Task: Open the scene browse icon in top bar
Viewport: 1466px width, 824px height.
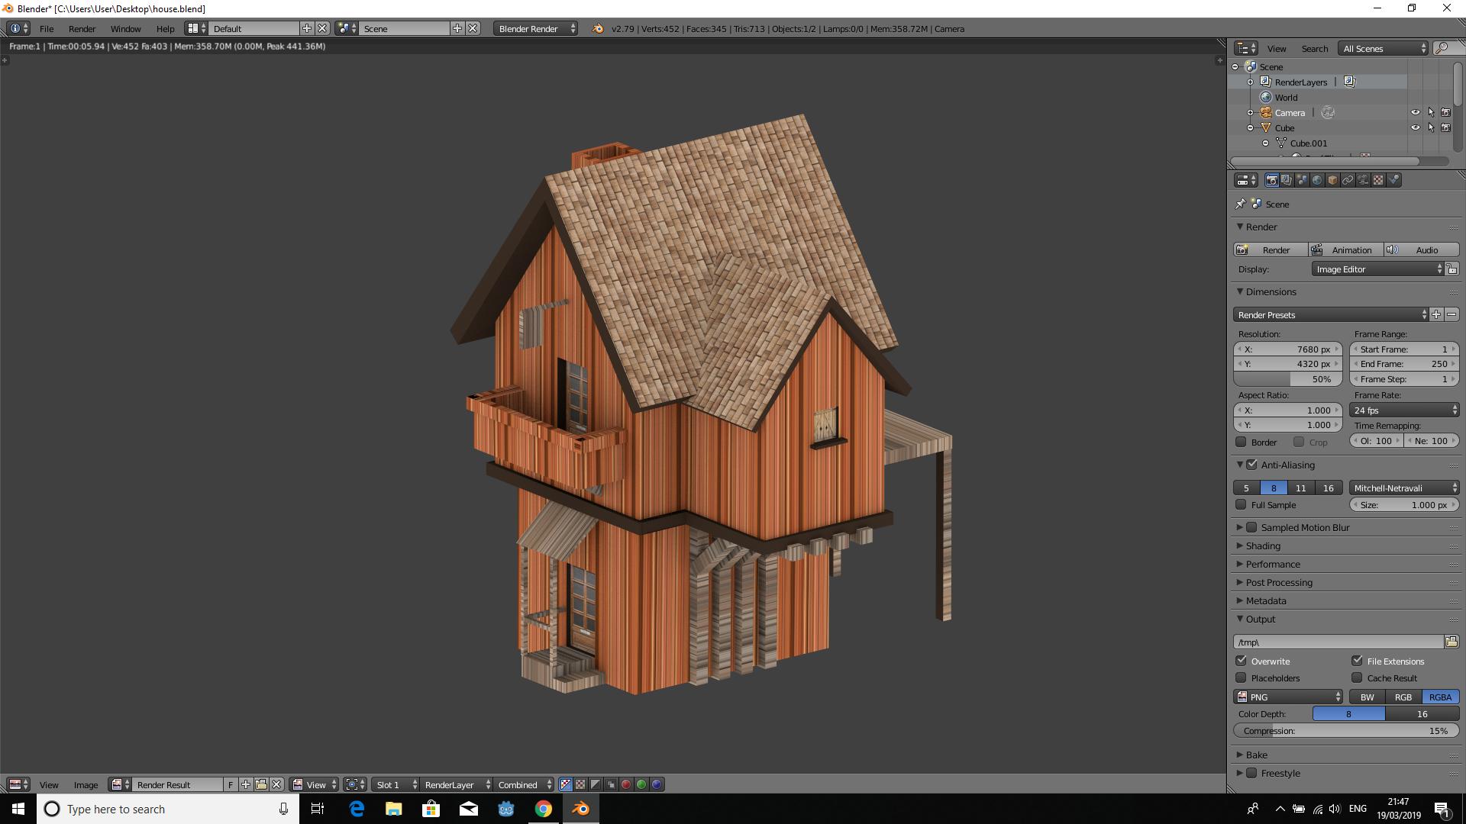Action: pyautogui.click(x=347, y=28)
